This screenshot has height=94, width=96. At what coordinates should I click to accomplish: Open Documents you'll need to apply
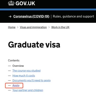point(32,81)
